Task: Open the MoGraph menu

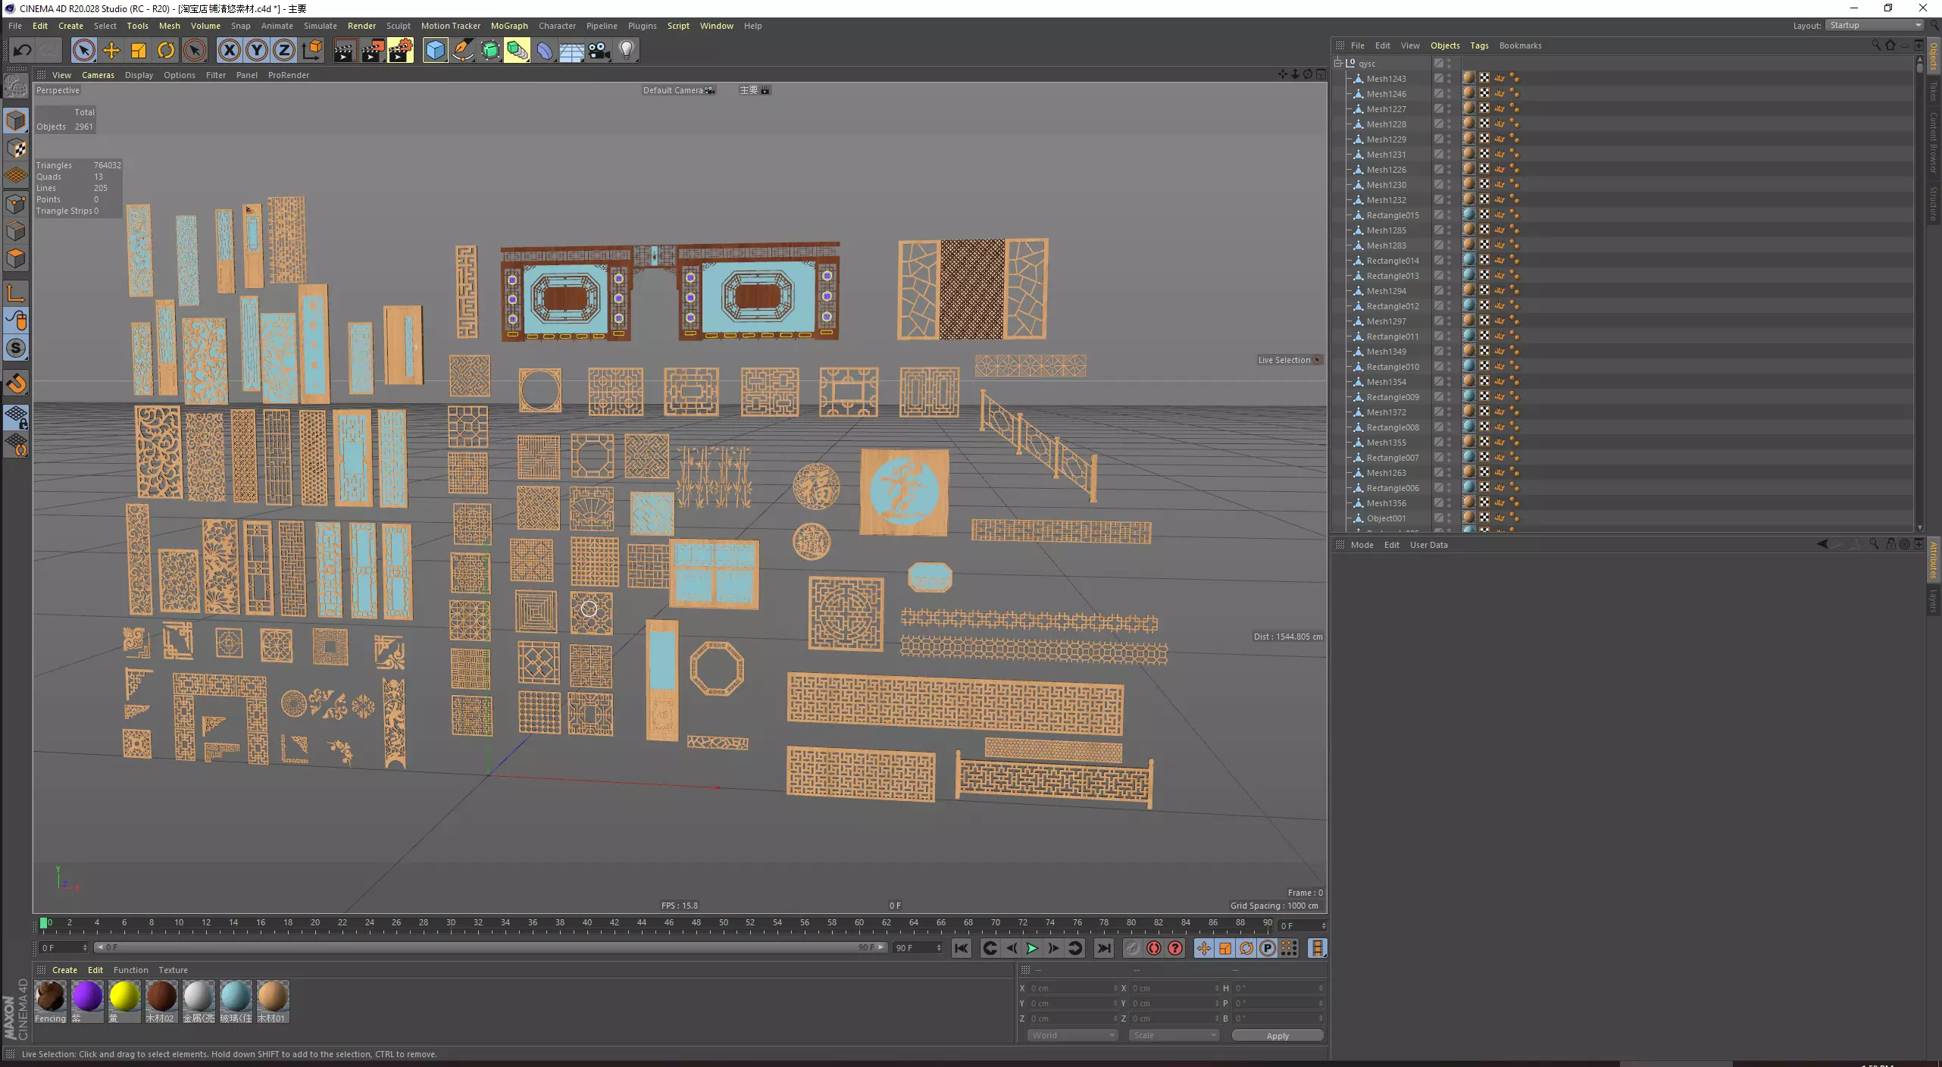Action: point(508,26)
